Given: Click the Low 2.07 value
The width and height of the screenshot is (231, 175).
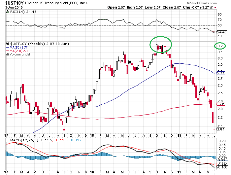Looking at the screenshot, I should tap(152, 7).
